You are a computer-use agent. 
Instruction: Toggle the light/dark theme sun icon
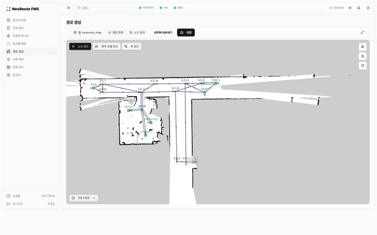point(350,8)
